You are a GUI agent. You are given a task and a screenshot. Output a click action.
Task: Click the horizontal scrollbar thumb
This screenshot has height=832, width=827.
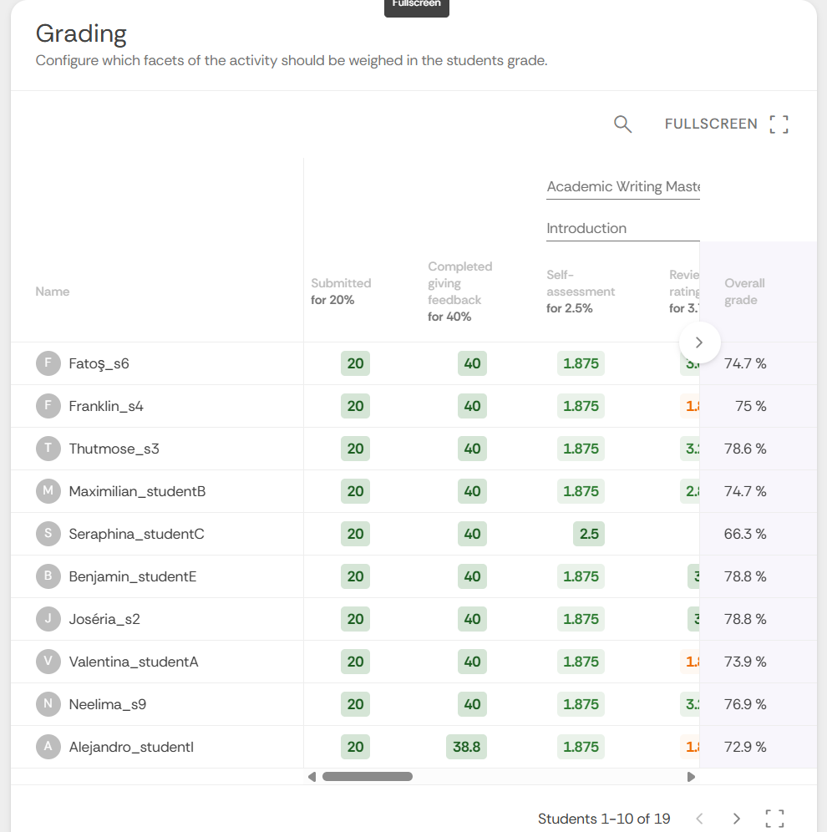click(368, 777)
